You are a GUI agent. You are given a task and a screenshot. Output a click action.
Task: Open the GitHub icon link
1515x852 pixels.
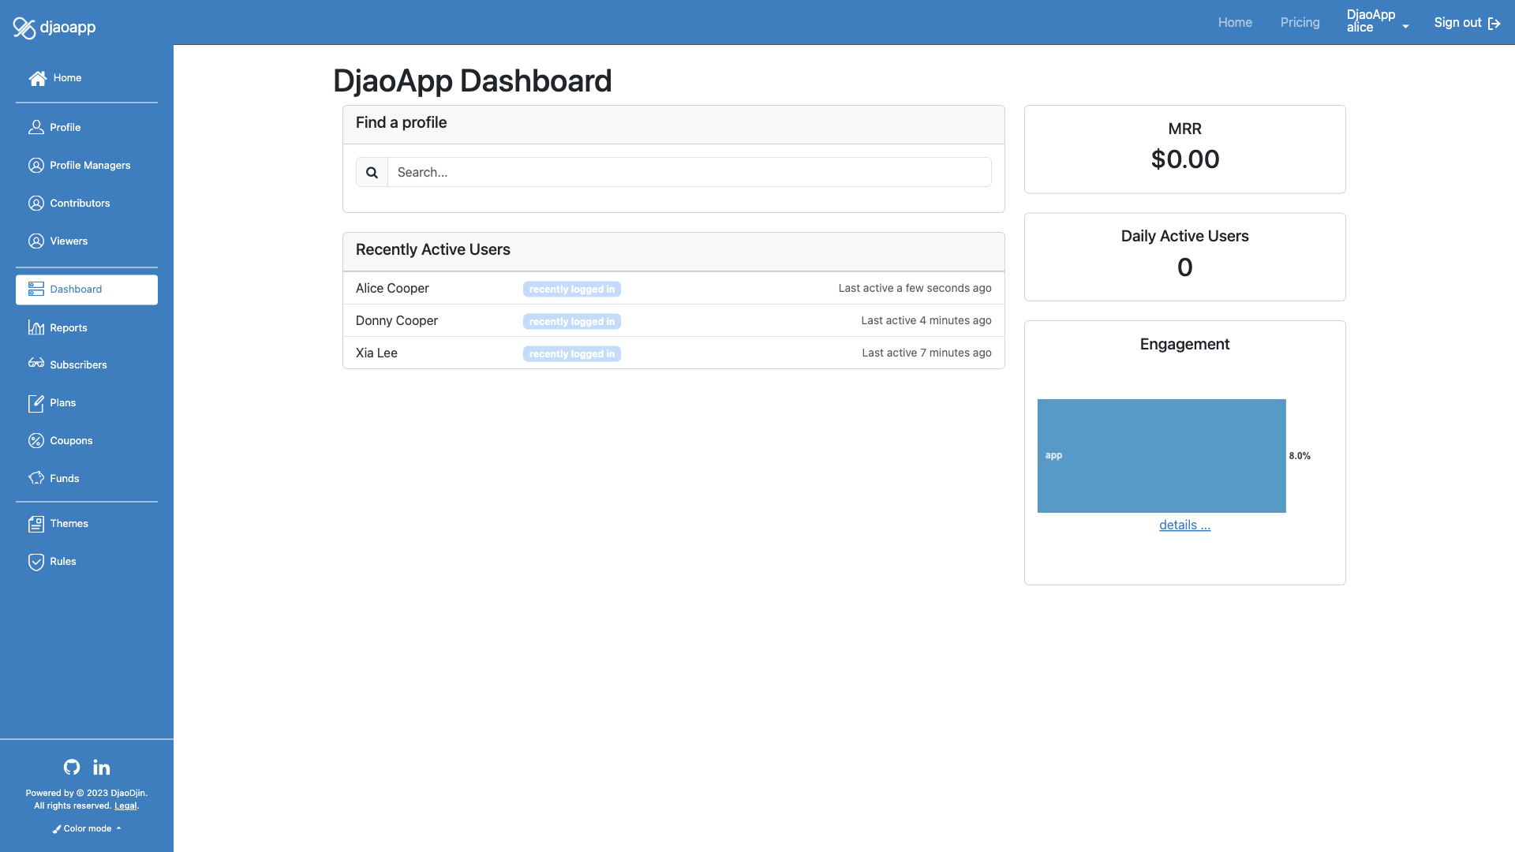click(72, 767)
